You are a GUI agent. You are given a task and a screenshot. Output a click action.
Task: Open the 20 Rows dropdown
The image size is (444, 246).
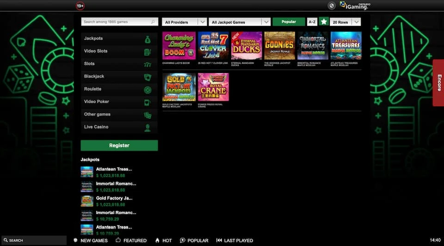click(x=345, y=22)
